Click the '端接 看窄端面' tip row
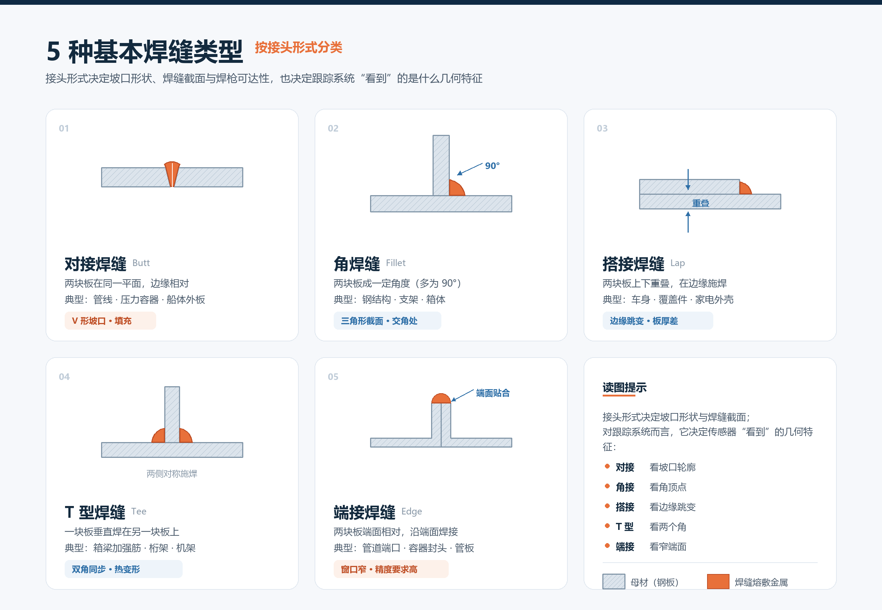Image resolution: width=882 pixels, height=610 pixels. tap(645, 546)
